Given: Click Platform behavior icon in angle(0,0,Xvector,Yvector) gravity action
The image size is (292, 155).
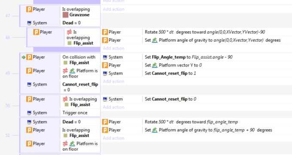Looking at the screenshot, I should point(155,40).
